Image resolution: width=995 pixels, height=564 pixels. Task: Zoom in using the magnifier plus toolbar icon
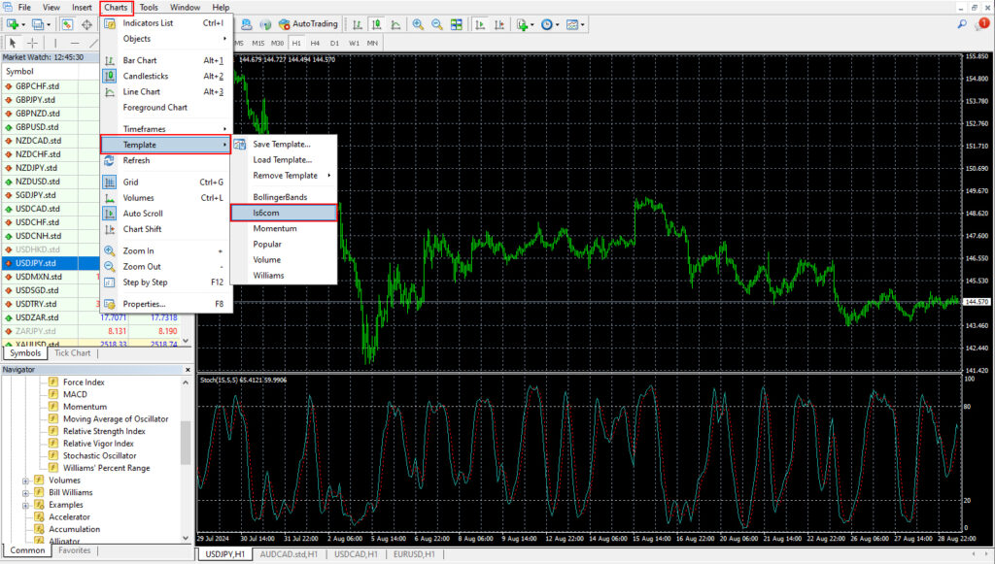(x=418, y=24)
